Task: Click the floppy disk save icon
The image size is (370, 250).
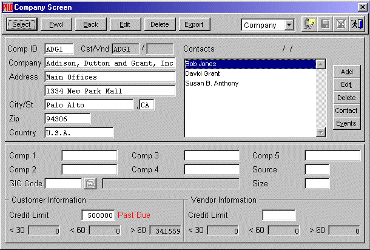Action: (x=326, y=24)
